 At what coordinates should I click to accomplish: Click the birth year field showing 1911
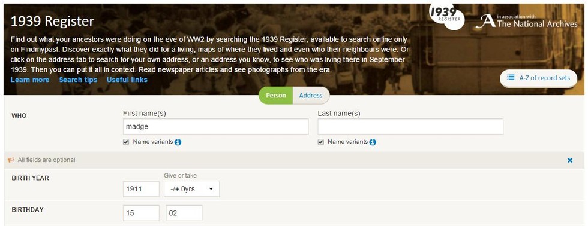141,189
